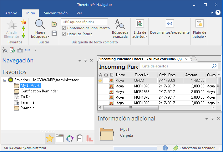Click the Búsqueda rápida input field

84,22
